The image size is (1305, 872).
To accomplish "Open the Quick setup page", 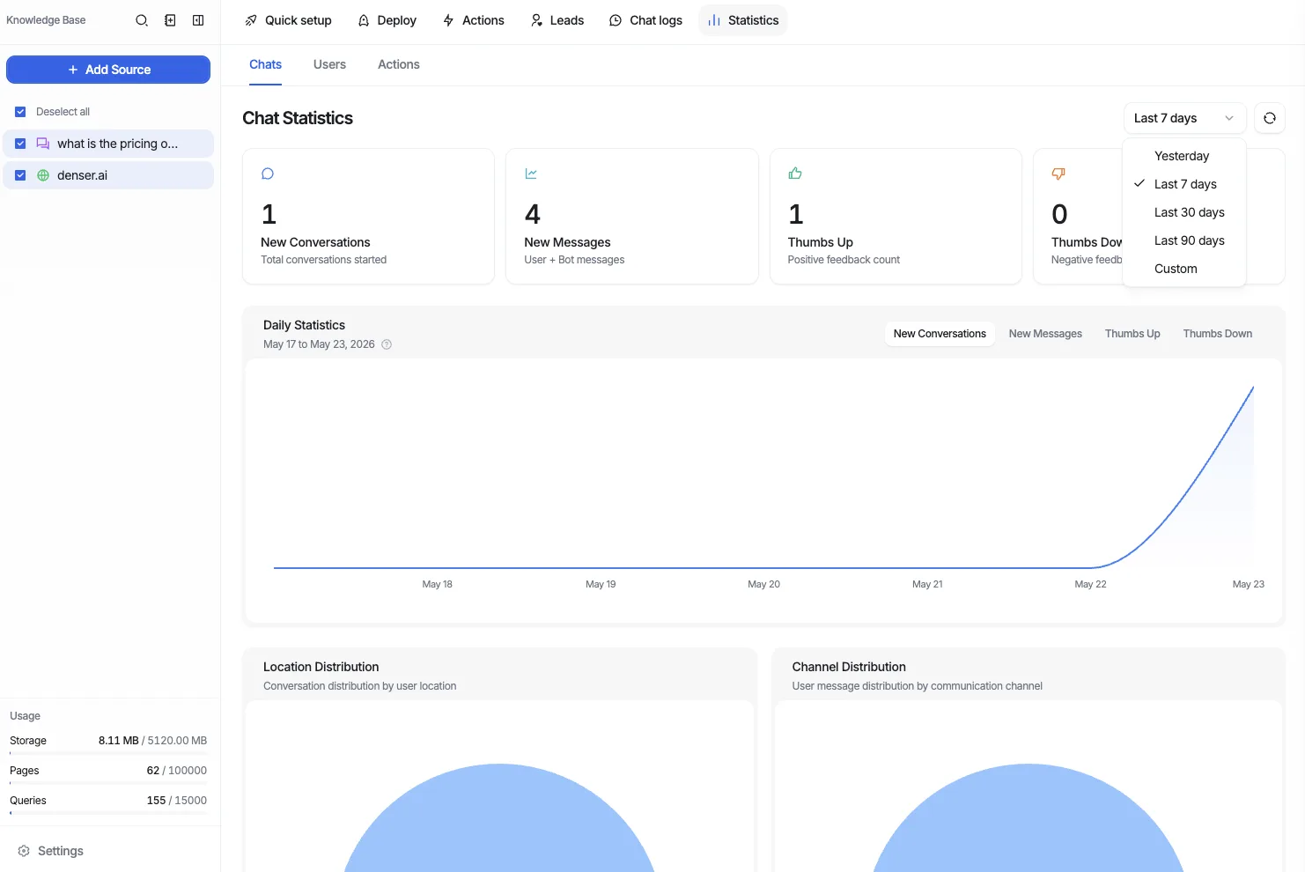I will pyautogui.click(x=288, y=20).
